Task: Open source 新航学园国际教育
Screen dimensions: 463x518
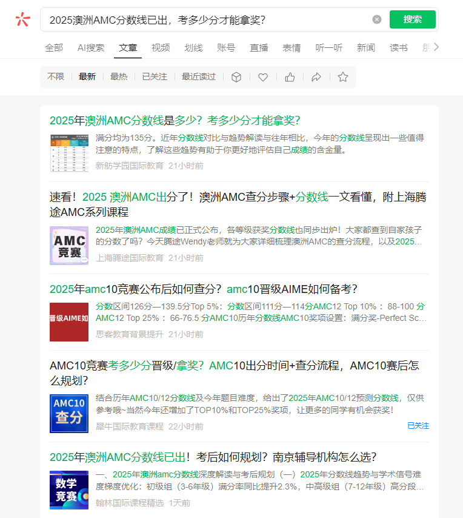Action: pyautogui.click(x=129, y=166)
